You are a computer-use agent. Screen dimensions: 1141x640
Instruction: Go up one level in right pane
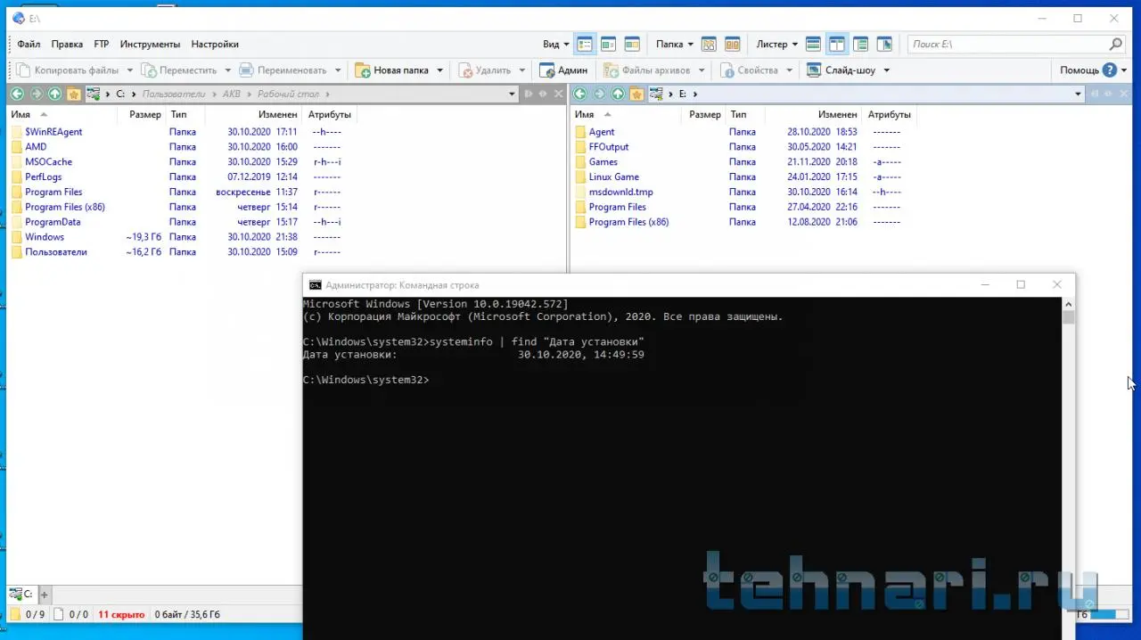(618, 94)
